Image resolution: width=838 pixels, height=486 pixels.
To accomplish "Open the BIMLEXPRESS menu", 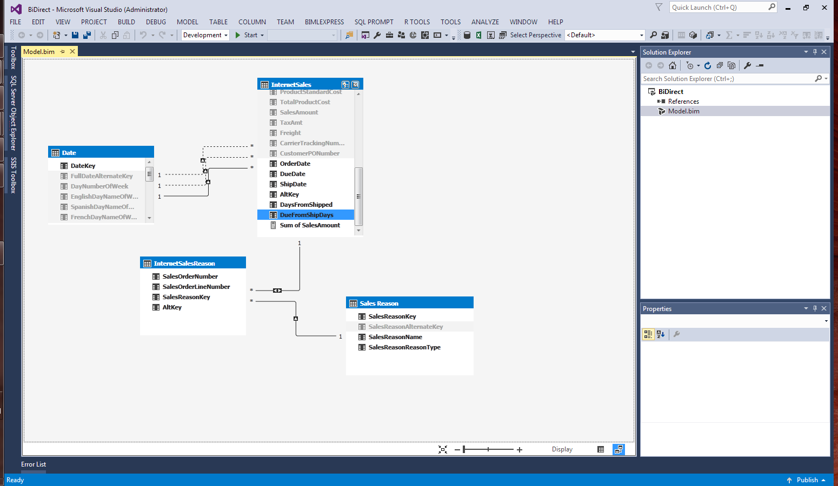I will [324, 22].
